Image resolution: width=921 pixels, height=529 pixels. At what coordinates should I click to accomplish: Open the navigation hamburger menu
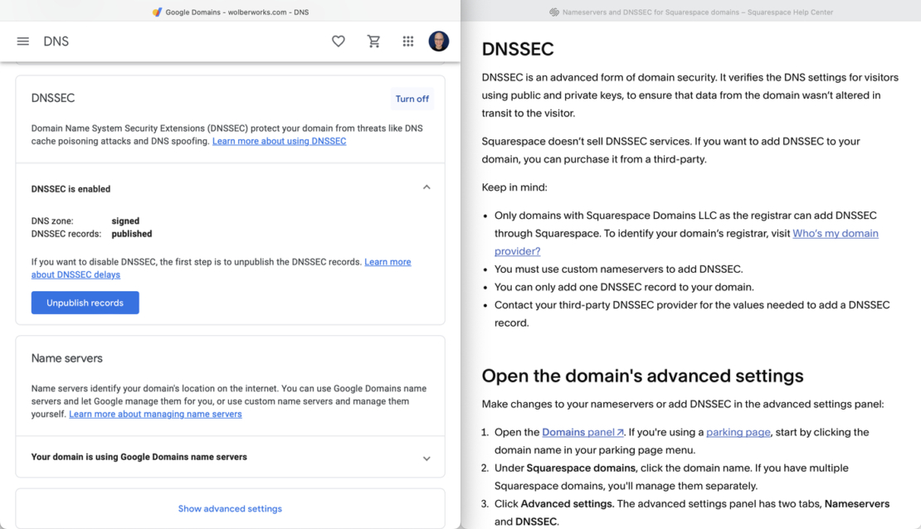point(22,41)
